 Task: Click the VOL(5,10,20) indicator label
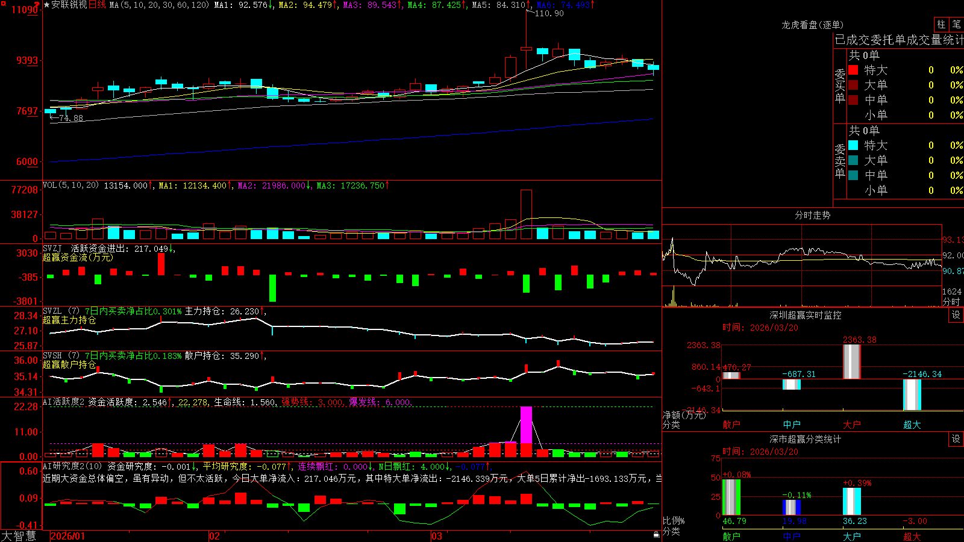click(70, 185)
